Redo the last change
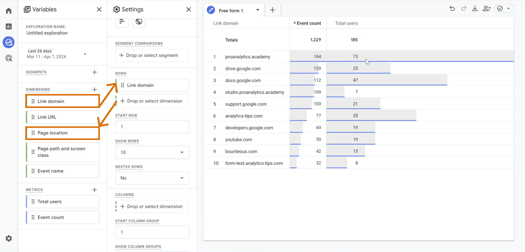Viewport: 525px width, 252px height. click(x=464, y=9)
